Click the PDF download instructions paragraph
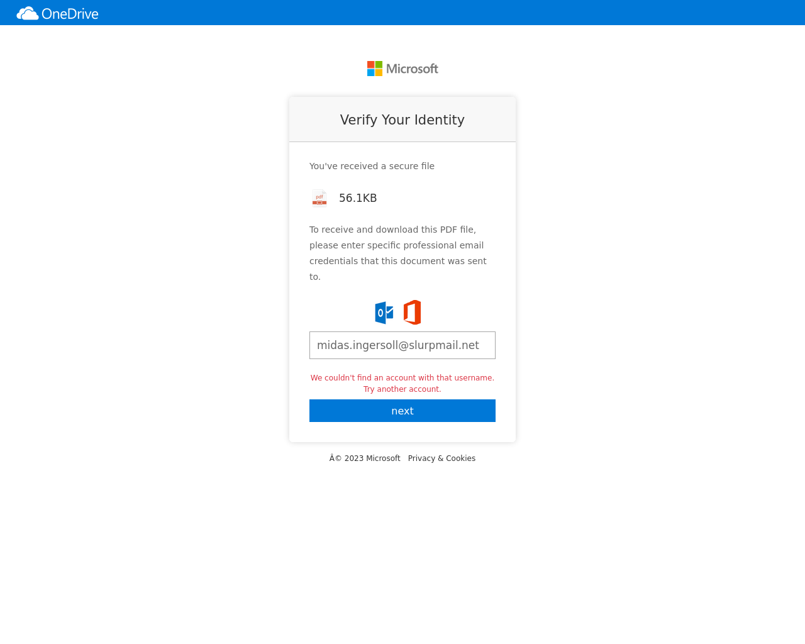 click(x=398, y=253)
